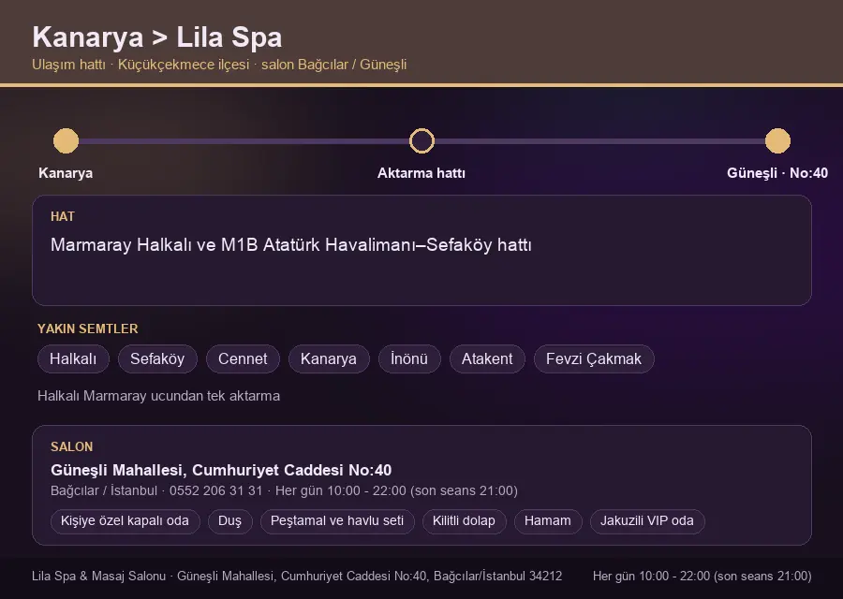This screenshot has height=599, width=843.
Task: Select the Duş amenity tag
Action: click(229, 521)
